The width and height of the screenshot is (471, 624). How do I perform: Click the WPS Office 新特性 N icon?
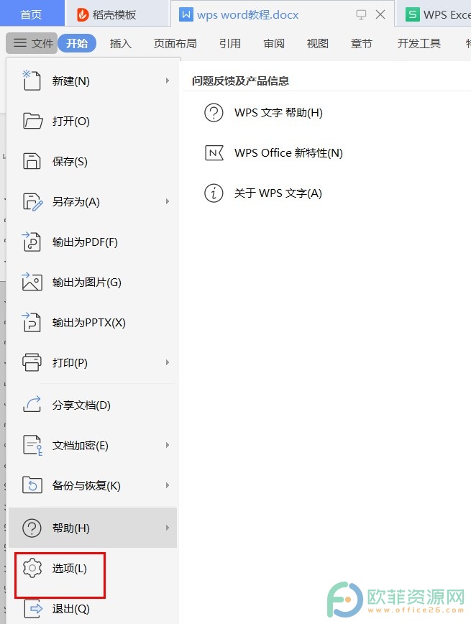214,153
